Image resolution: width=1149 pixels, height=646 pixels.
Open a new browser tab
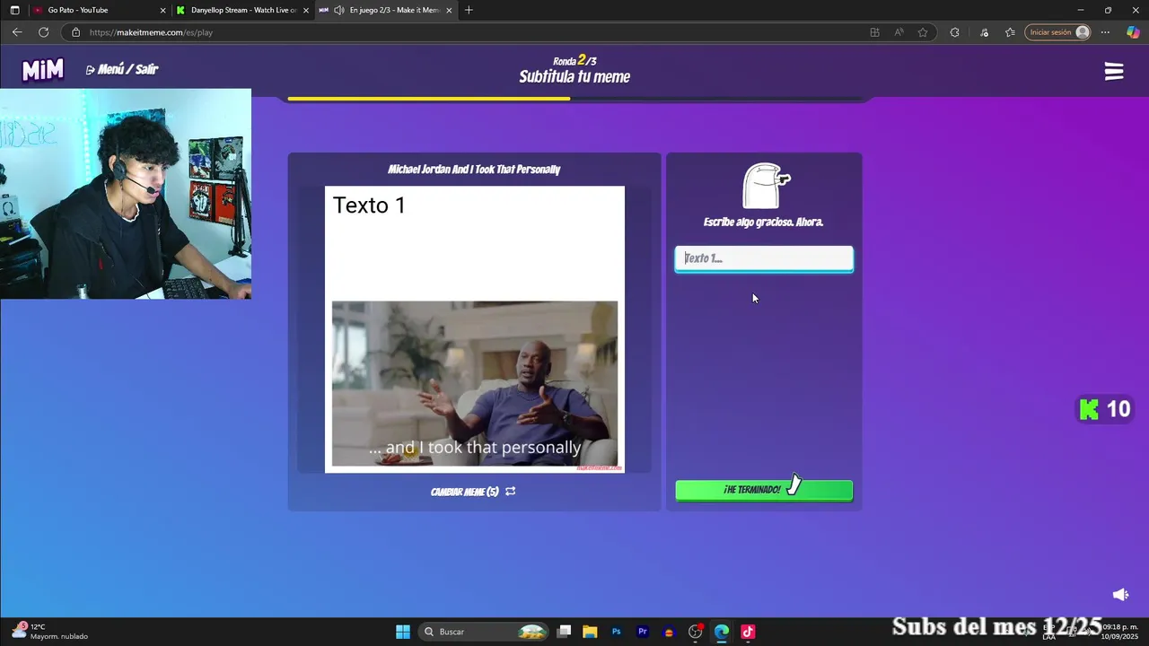tap(469, 10)
